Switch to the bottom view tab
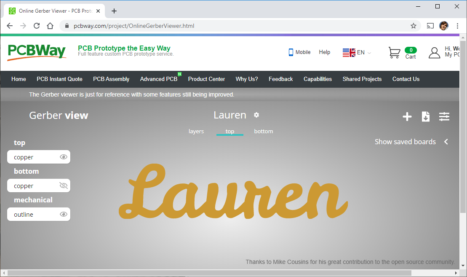Image resolution: width=467 pixels, height=277 pixels. click(263, 131)
